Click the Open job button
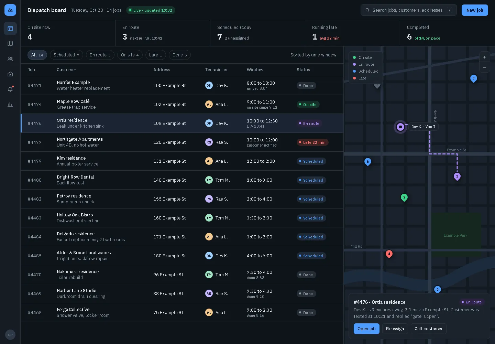495x344 pixels. pyautogui.click(x=366, y=329)
